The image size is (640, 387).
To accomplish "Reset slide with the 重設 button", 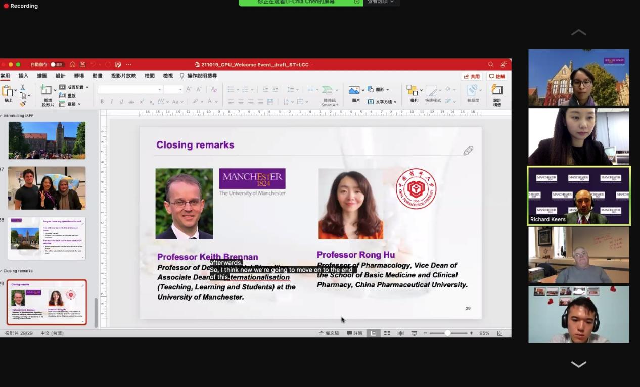I will (68, 95).
